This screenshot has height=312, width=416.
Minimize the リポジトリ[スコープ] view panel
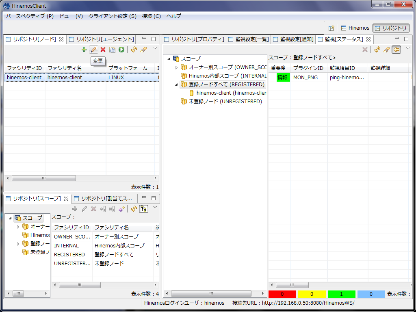(144, 198)
